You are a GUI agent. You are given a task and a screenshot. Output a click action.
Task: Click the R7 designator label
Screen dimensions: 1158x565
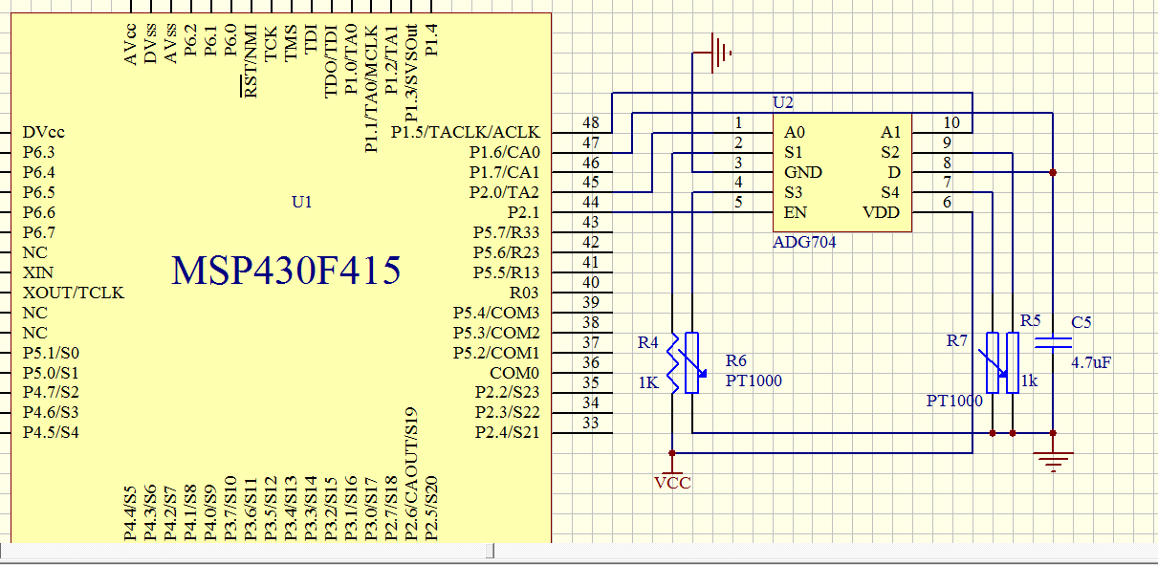[x=957, y=340]
